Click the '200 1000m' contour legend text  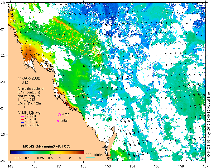tap(94, 155)
